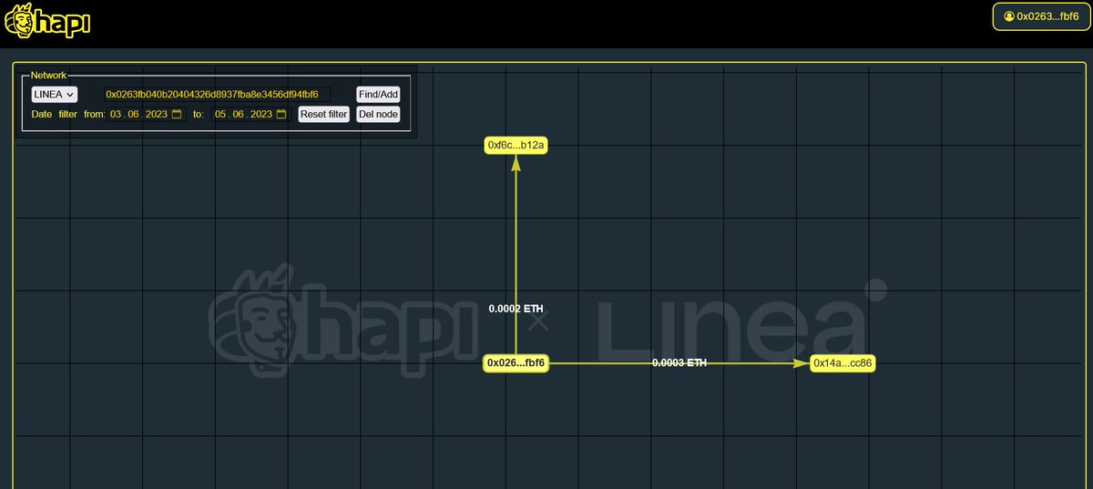Click the wallet address input field

(217, 94)
